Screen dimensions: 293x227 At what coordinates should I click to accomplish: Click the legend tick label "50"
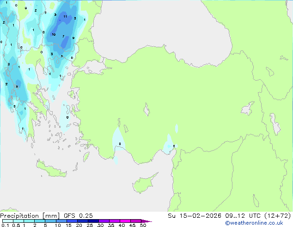(x=143, y=225)
